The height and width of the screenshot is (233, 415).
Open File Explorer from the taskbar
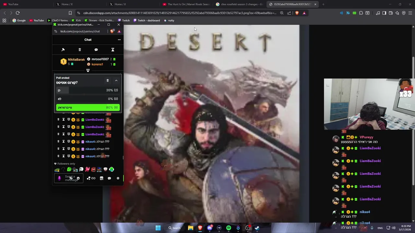click(x=191, y=228)
